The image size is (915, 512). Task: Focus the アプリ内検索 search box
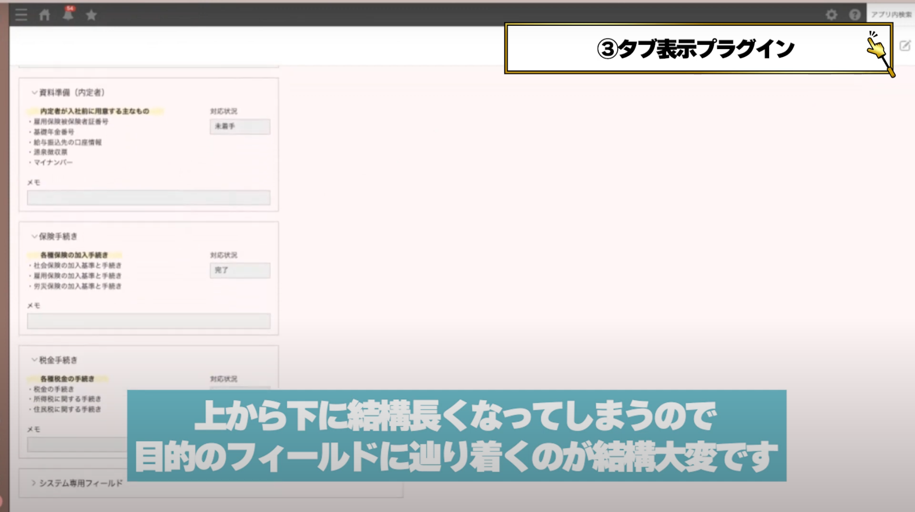coord(891,15)
